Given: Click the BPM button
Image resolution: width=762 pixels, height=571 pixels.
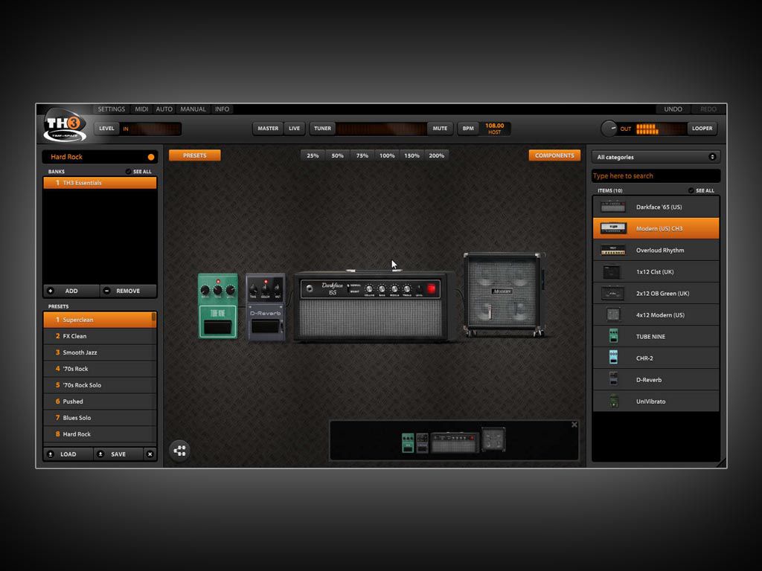Looking at the screenshot, I should coord(468,128).
